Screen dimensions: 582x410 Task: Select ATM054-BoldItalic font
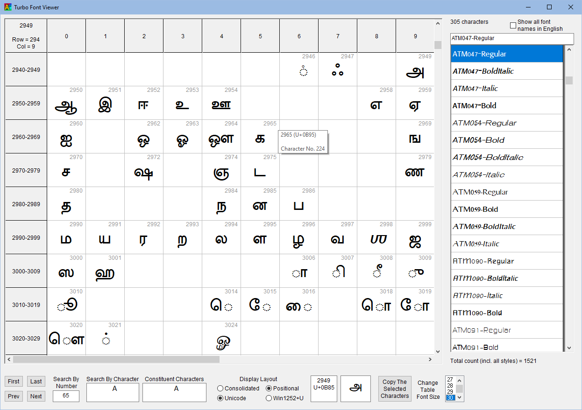point(507,157)
